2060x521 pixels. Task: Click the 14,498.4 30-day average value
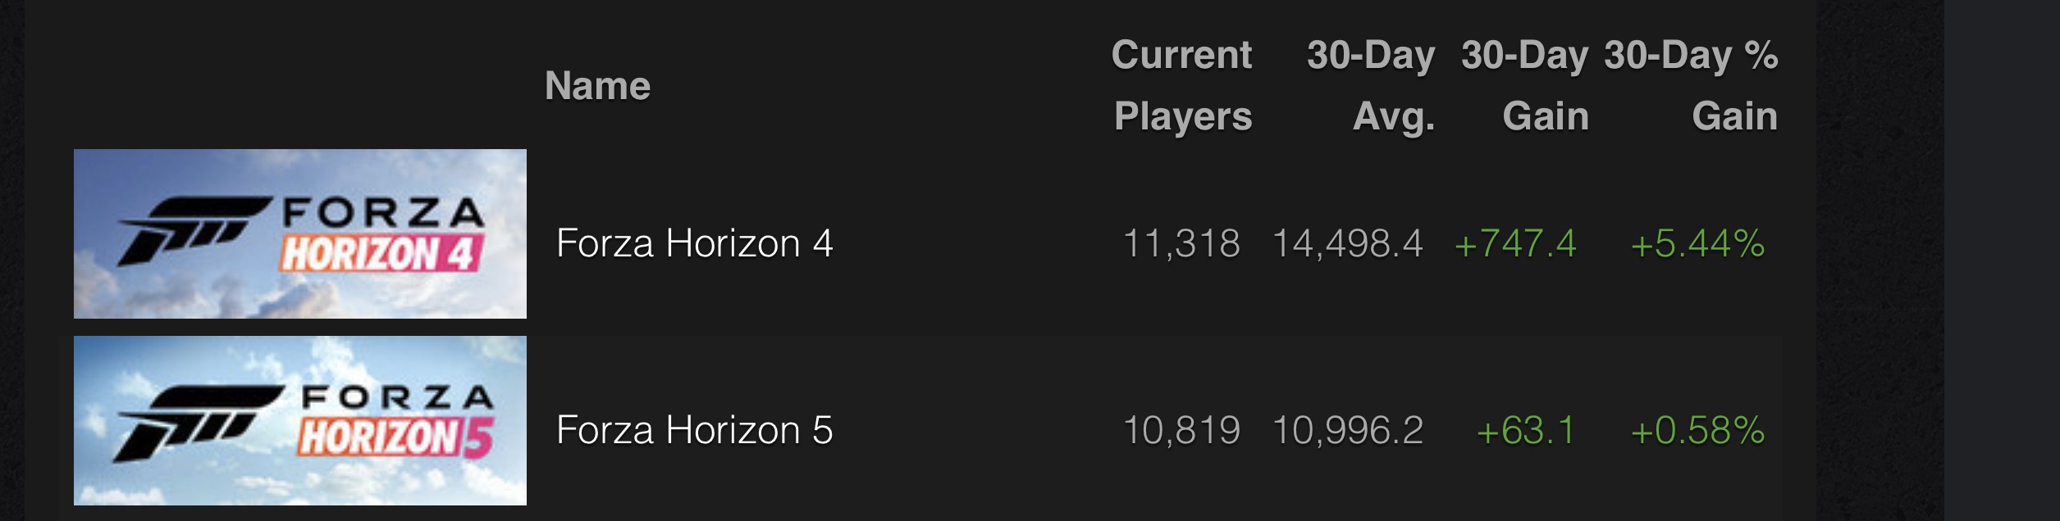click(x=1347, y=243)
